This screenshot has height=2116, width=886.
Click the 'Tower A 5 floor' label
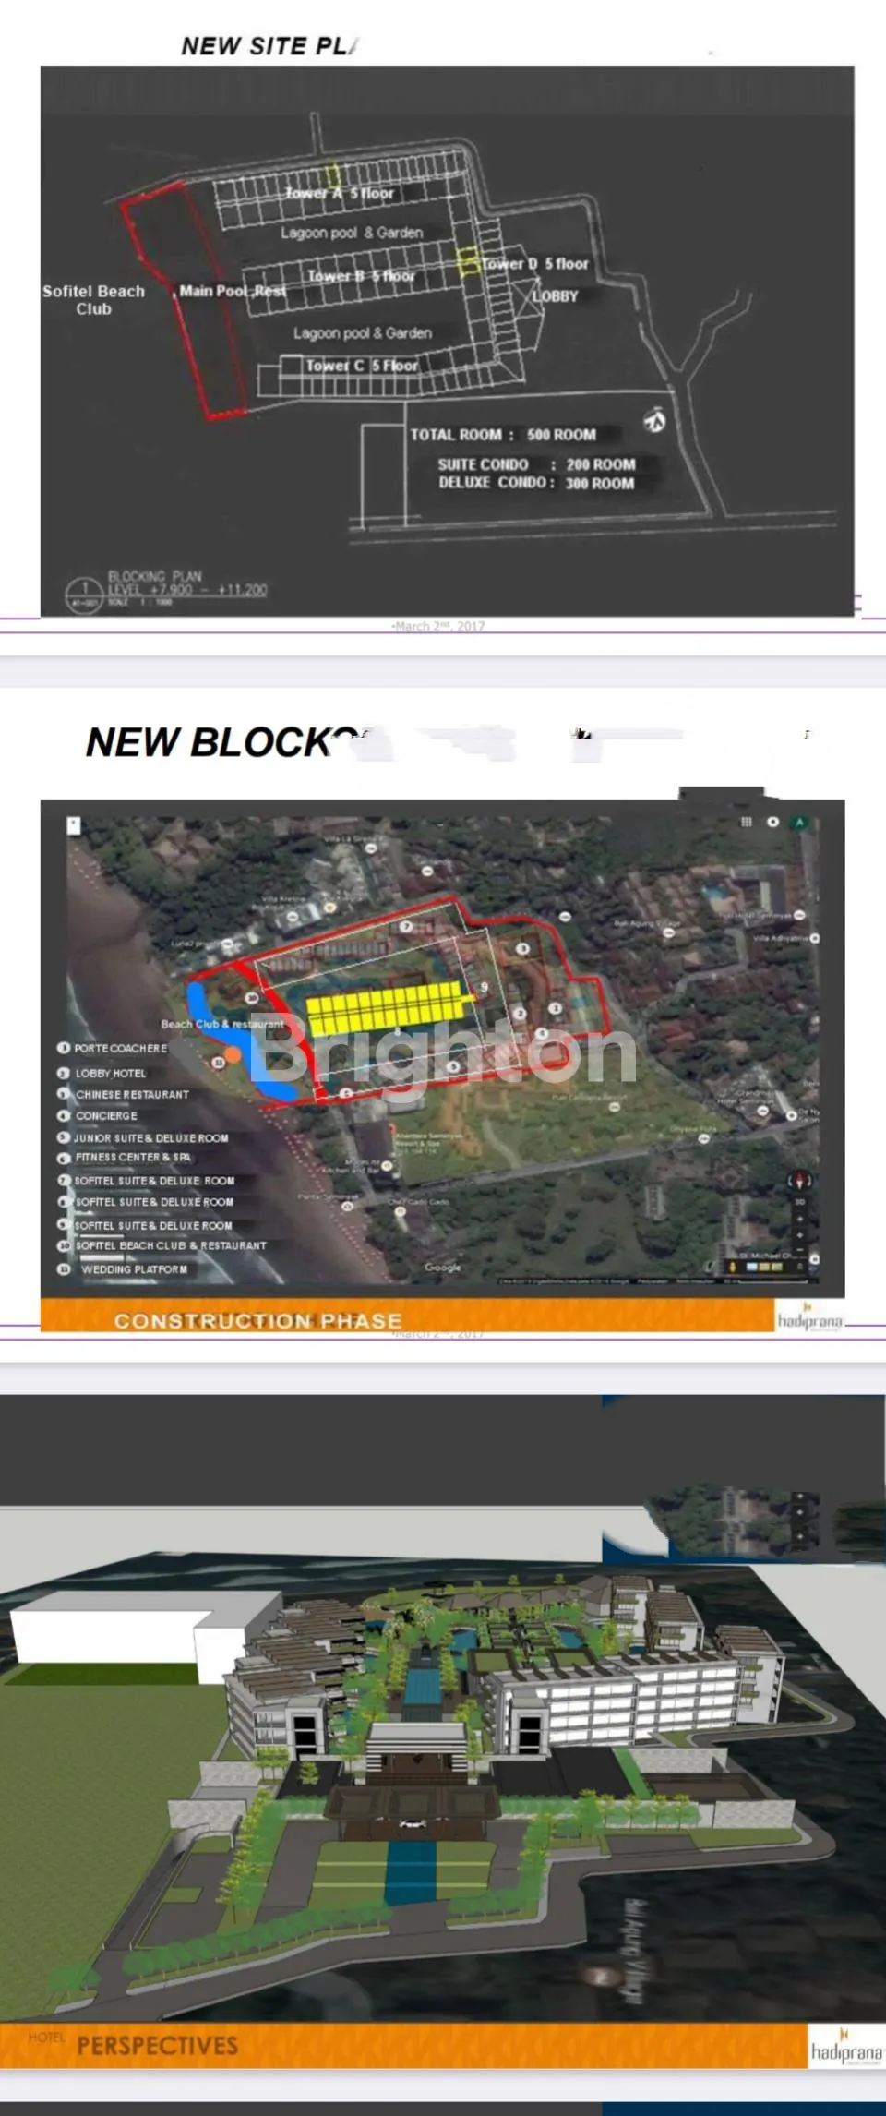(x=340, y=193)
